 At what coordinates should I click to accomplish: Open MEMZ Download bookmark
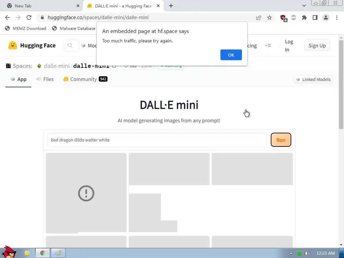(x=26, y=28)
